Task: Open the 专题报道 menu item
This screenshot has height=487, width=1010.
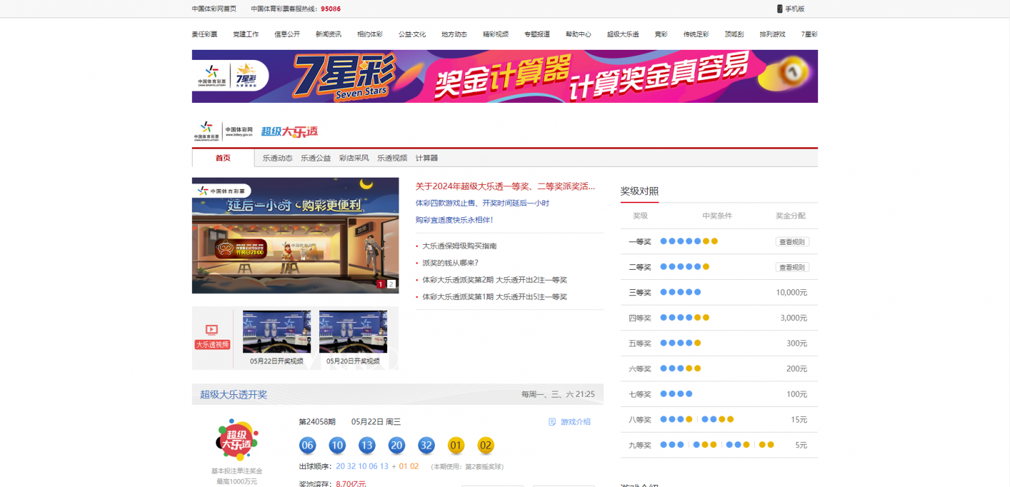Action: click(x=537, y=34)
